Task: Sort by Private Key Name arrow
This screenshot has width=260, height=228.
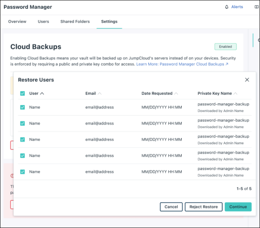Action: coord(235,94)
